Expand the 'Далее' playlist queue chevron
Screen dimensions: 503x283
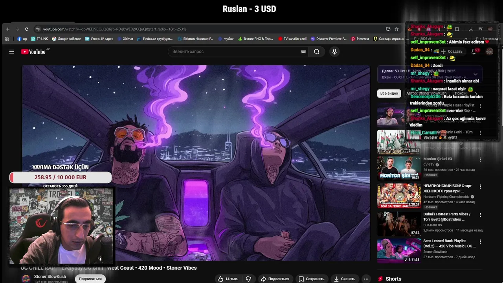pos(475,74)
